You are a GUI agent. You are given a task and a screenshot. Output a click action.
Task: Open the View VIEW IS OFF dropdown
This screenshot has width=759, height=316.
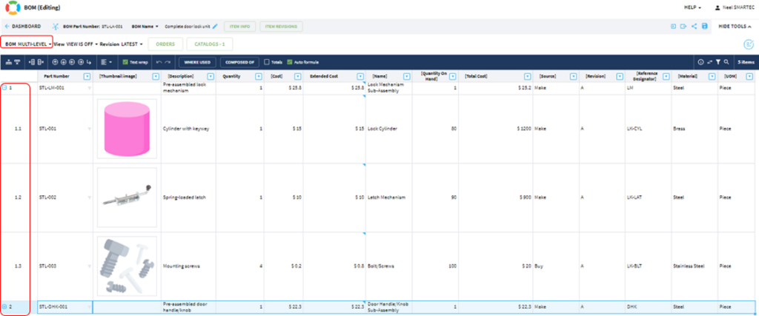pos(76,44)
